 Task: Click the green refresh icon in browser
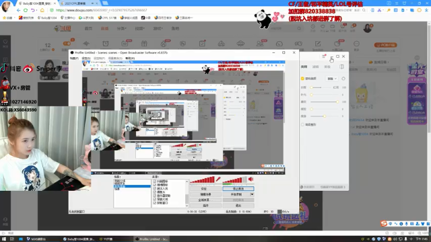point(26,10)
